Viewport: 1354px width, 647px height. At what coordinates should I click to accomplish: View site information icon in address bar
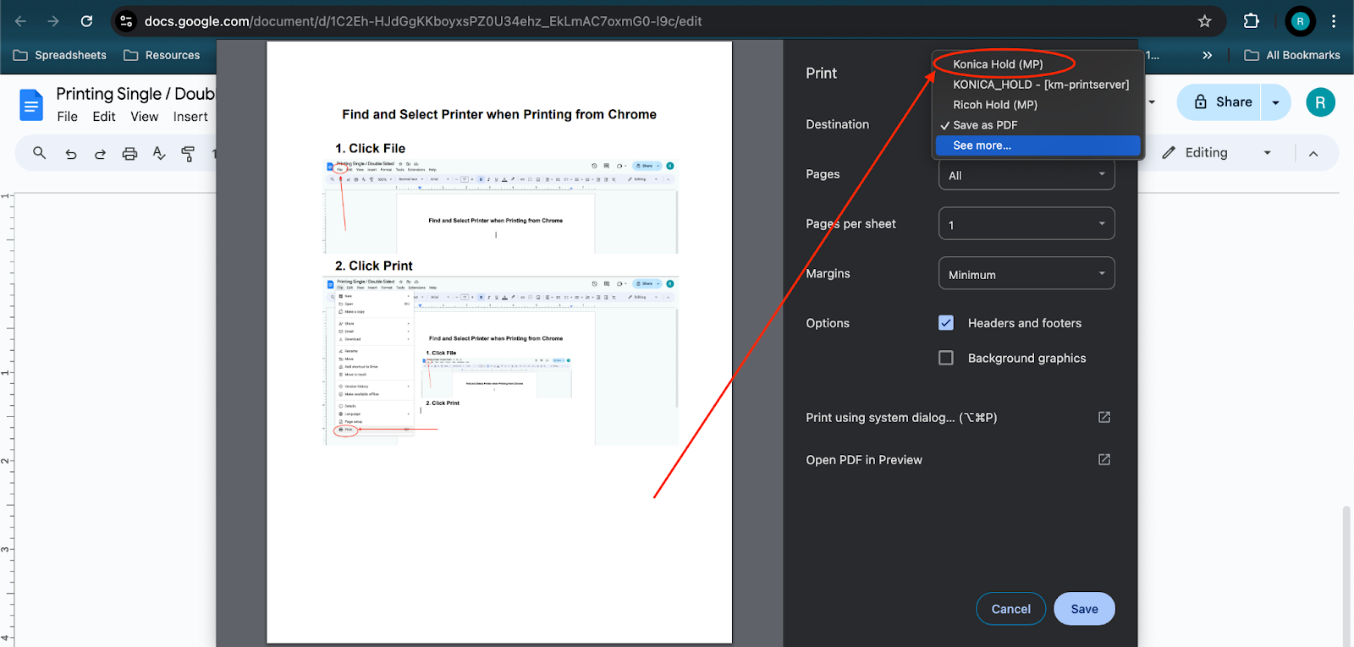[126, 21]
